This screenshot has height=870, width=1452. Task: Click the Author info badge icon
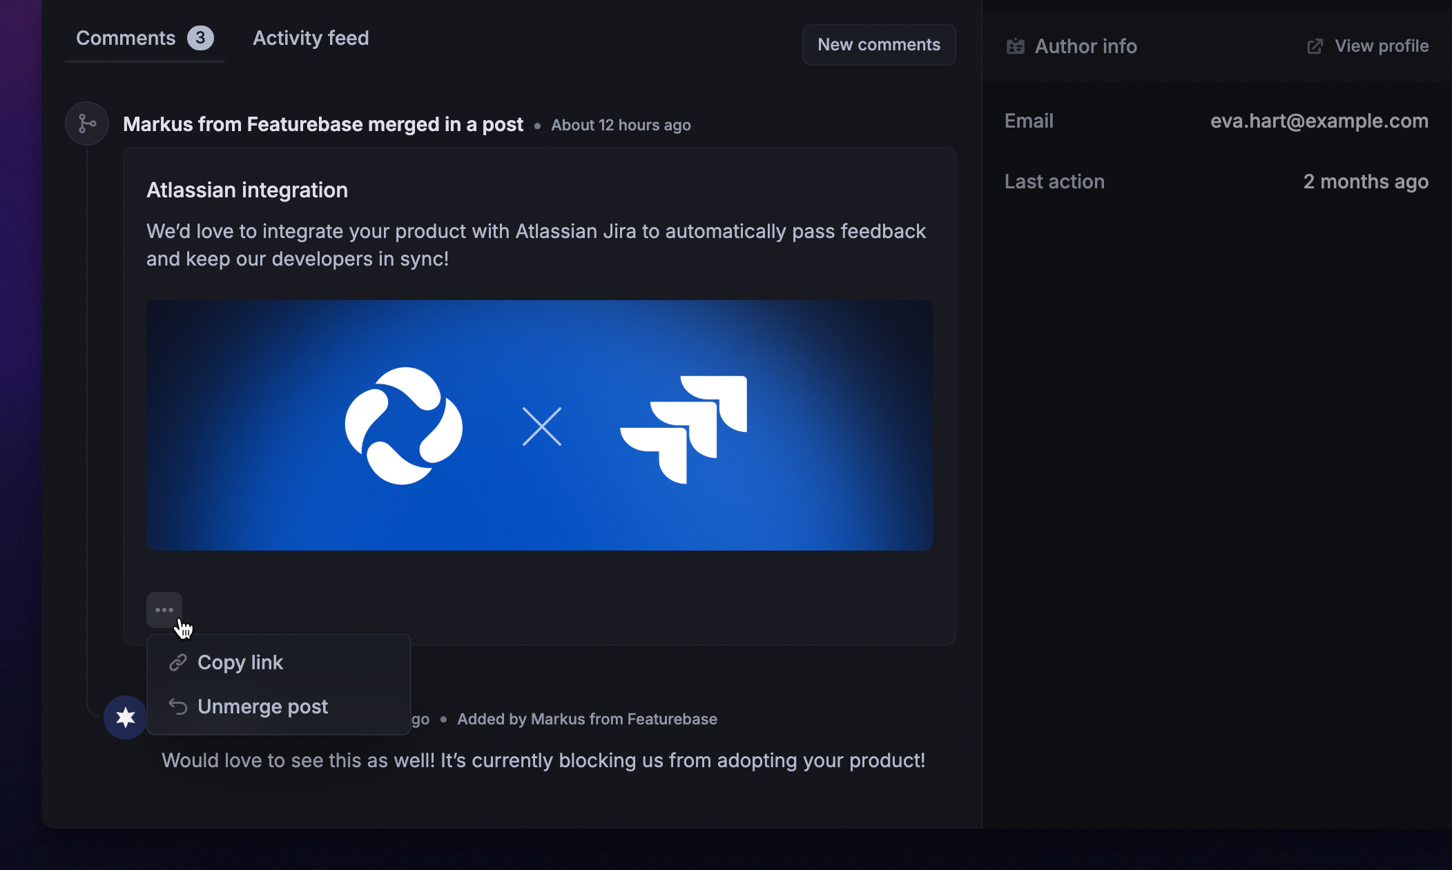(1015, 46)
